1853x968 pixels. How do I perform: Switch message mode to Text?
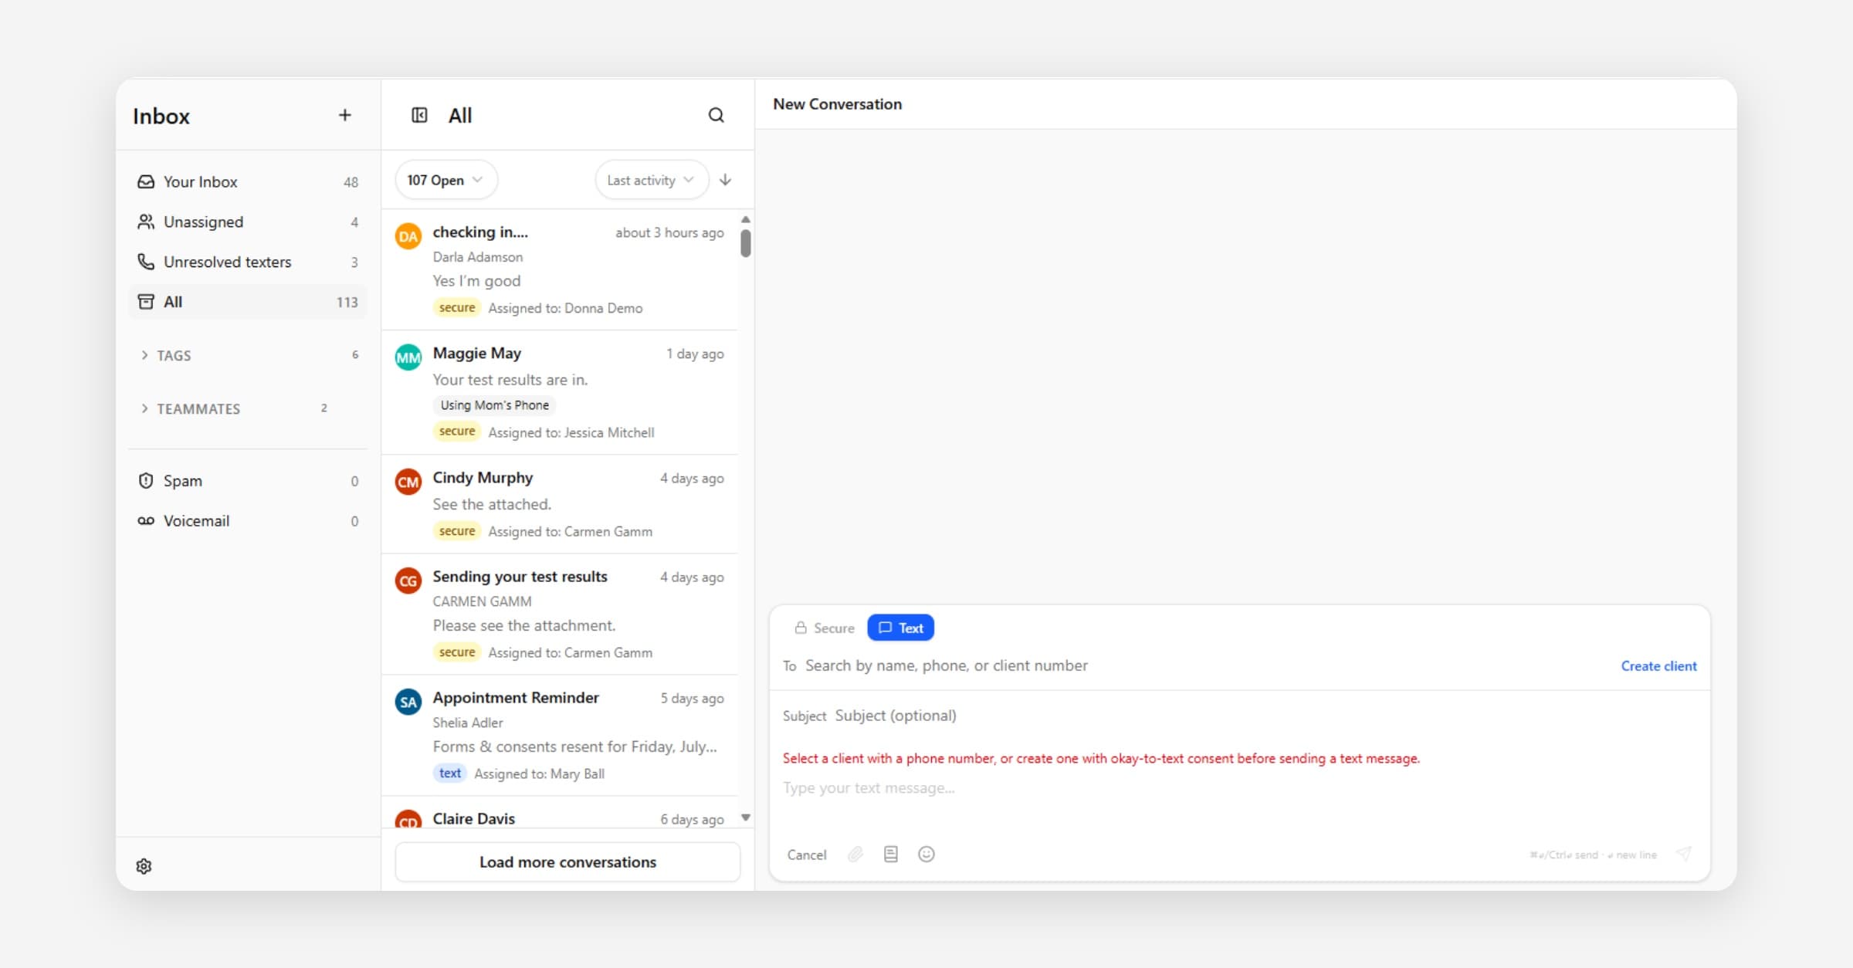[x=900, y=628]
